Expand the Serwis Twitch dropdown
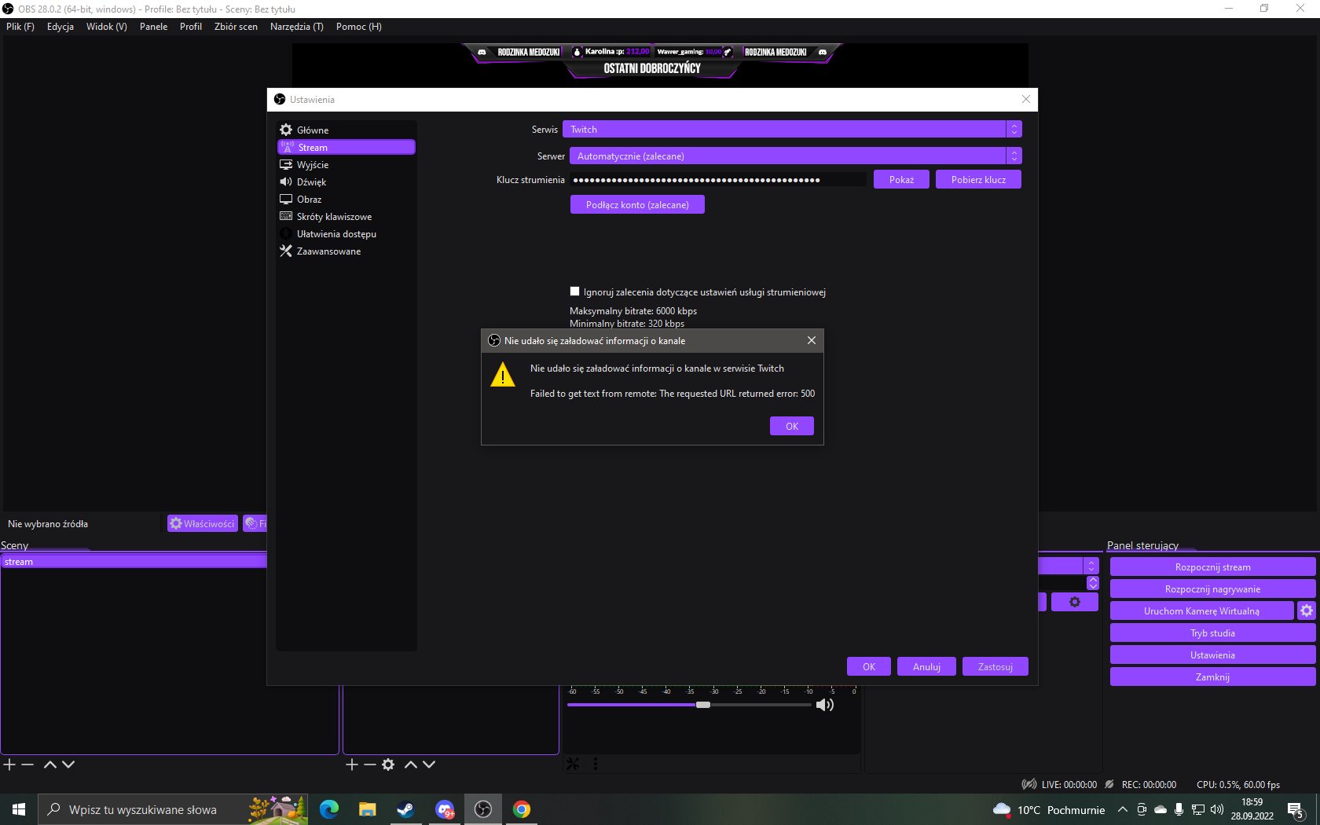This screenshot has width=1320, height=825. tap(792, 129)
